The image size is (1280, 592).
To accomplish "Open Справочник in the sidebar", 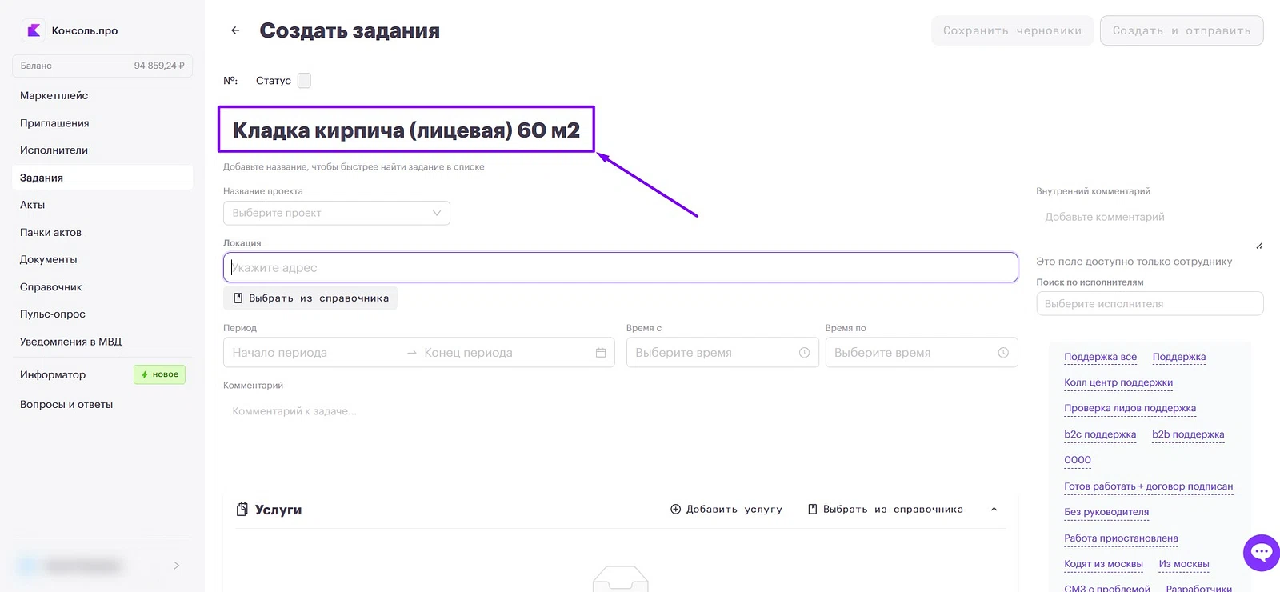I will click(51, 287).
